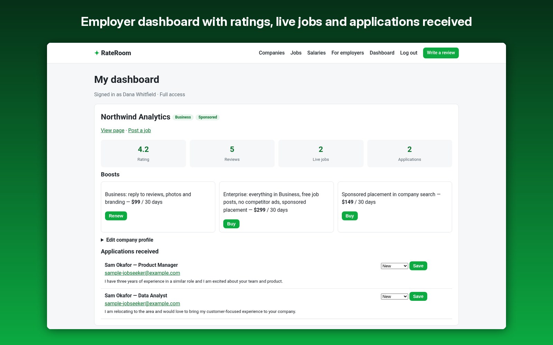The width and height of the screenshot is (553, 345).
Task: Select the Dashboard nav link
Action: [x=382, y=53]
